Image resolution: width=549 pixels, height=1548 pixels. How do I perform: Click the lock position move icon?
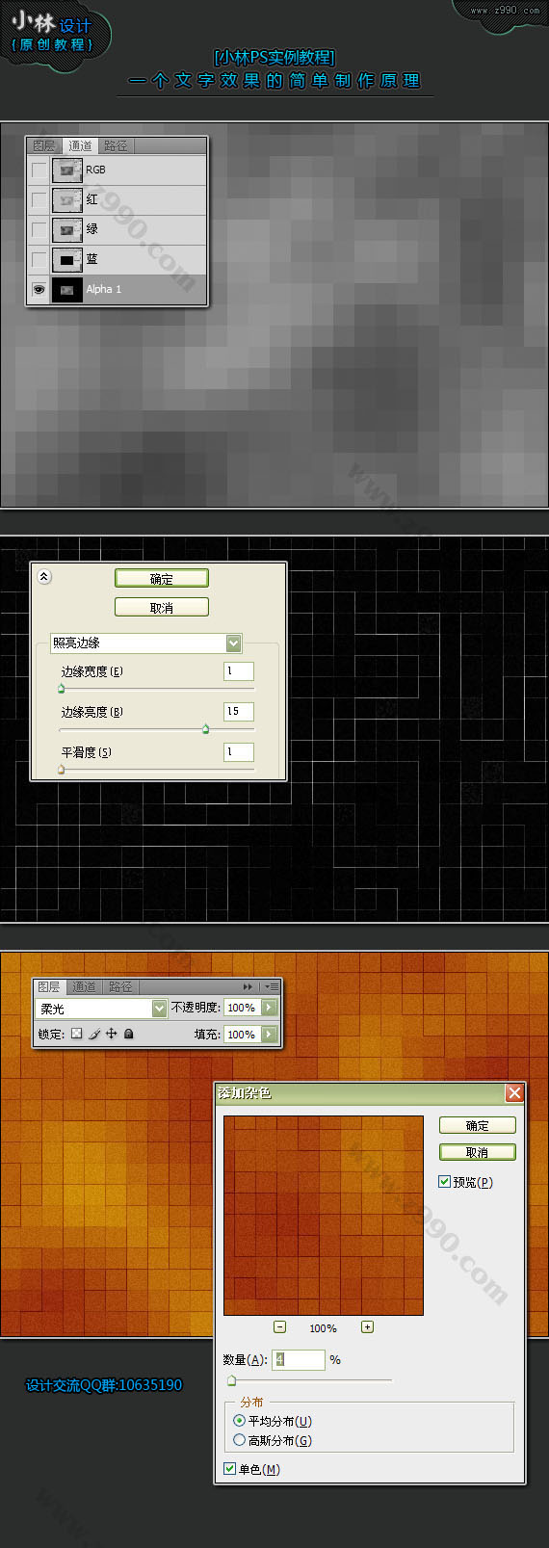click(111, 1034)
